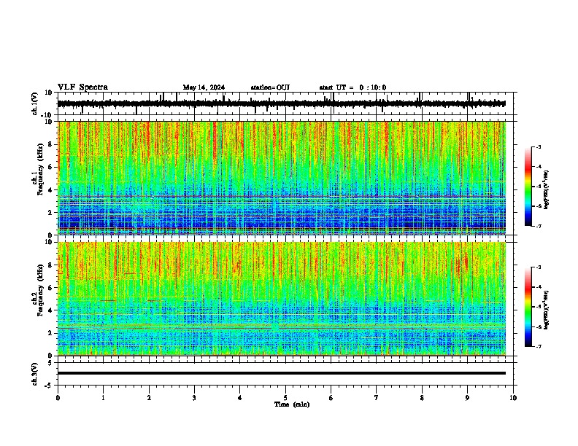Click time axis tick label "3"
Image resolution: width=578 pixels, height=446 pixels.
click(194, 398)
